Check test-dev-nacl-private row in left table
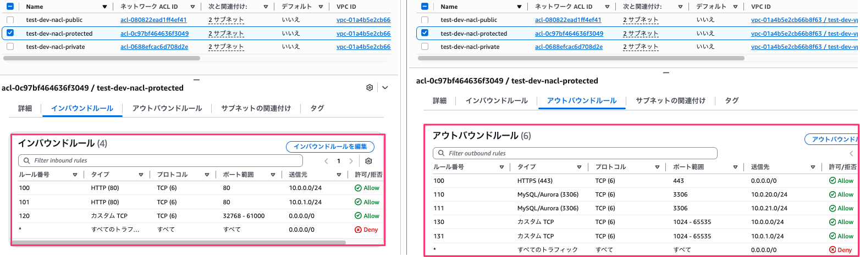 point(10,47)
